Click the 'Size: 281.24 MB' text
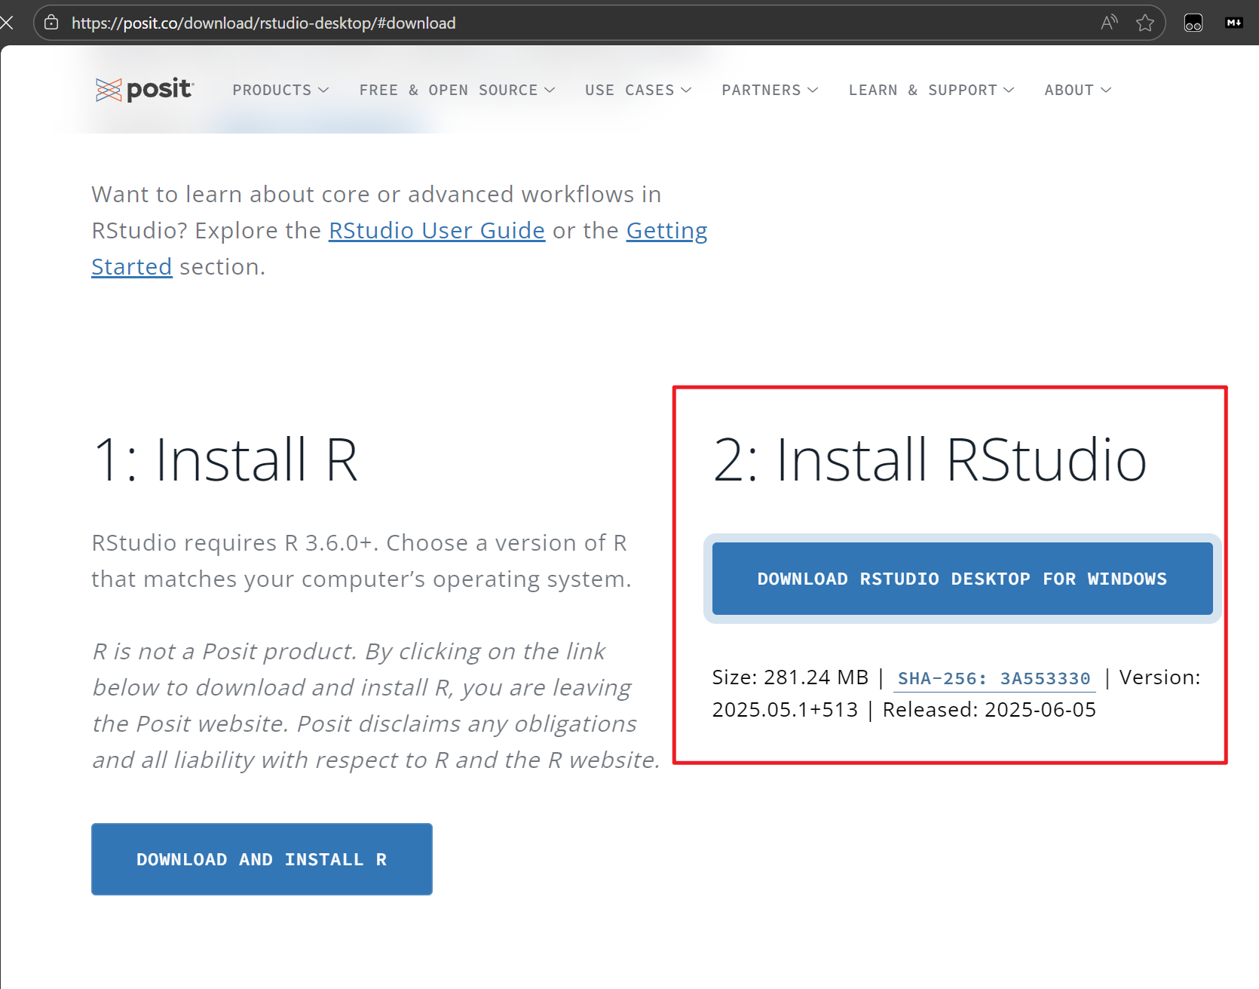The width and height of the screenshot is (1259, 989). click(790, 677)
